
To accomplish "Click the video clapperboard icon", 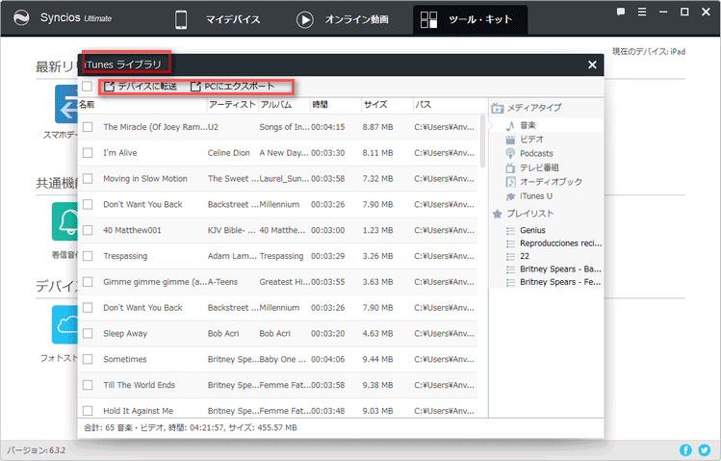I will (x=510, y=140).
